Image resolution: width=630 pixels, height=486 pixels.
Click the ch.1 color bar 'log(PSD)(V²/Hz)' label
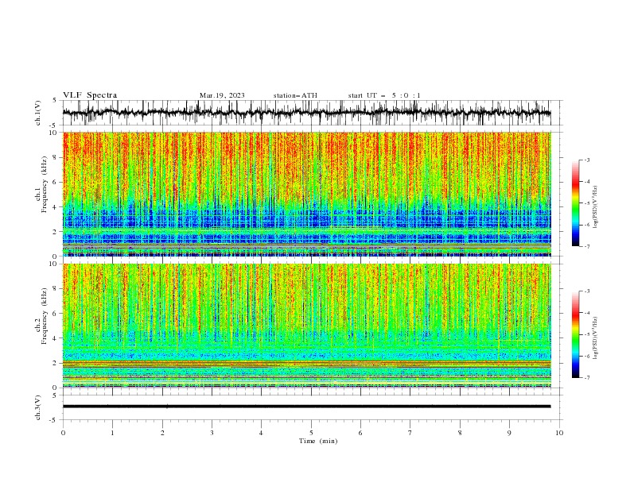pyautogui.click(x=595, y=207)
